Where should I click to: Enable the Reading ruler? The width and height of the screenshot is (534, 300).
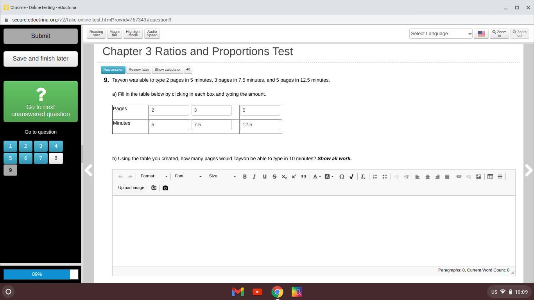(x=96, y=34)
